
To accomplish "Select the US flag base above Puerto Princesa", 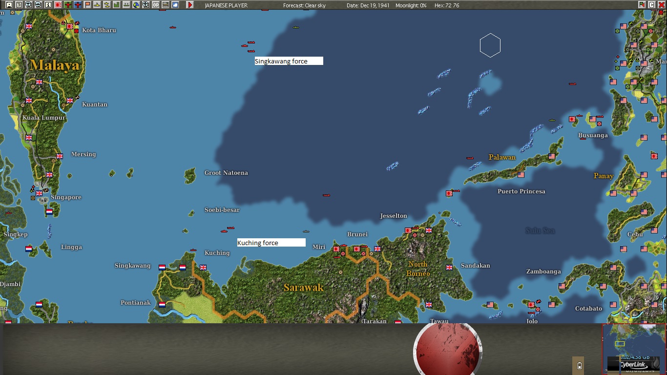I will [521, 175].
